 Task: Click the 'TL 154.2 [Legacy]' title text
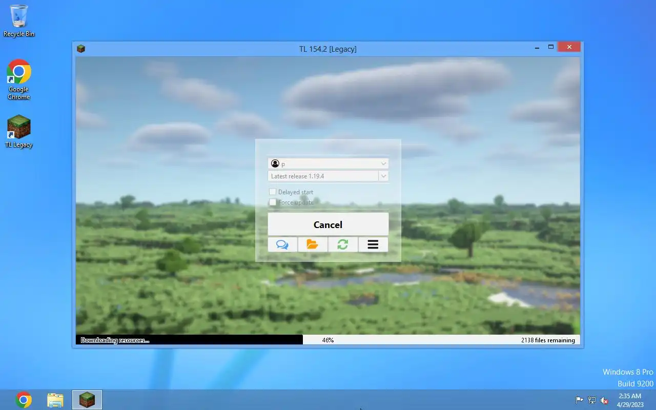pos(328,49)
